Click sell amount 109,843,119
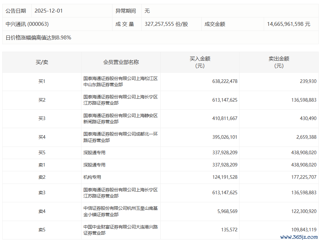The width and height of the screenshot is (320, 242). (x=304, y=230)
